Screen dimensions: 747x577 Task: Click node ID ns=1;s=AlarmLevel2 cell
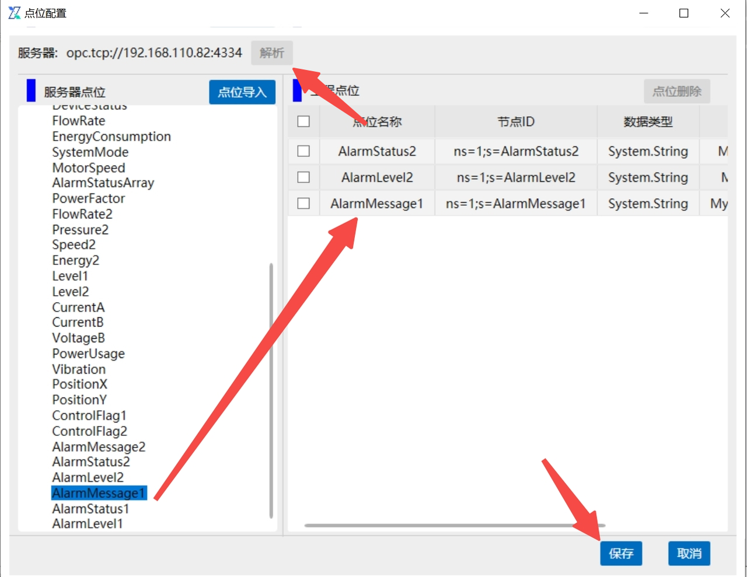point(516,177)
